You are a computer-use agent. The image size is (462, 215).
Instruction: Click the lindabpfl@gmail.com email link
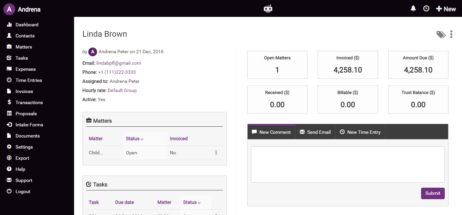tap(119, 63)
